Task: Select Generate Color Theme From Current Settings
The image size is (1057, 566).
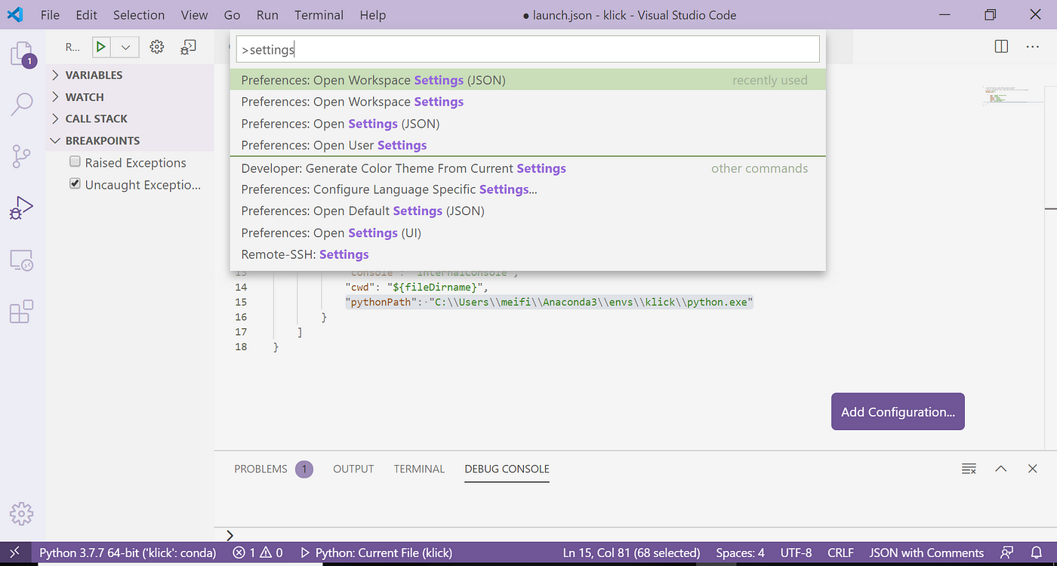Action: [528, 168]
